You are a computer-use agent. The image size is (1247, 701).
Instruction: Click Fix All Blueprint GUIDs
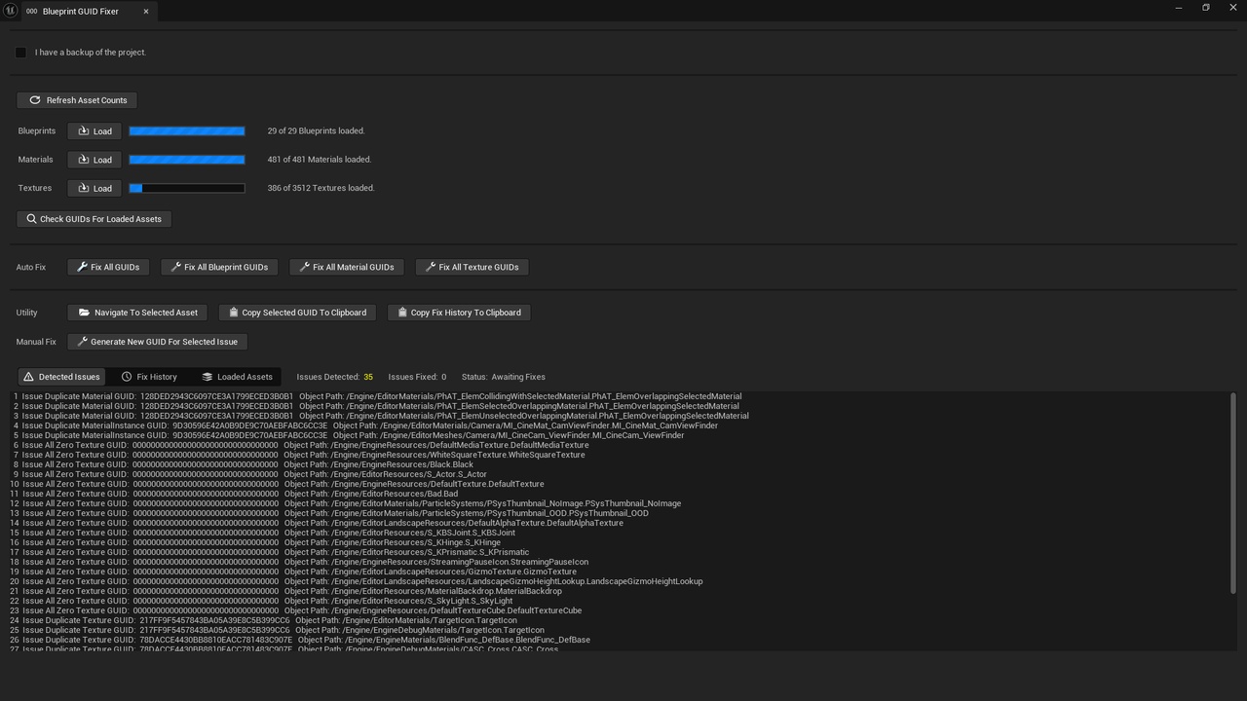coord(219,267)
